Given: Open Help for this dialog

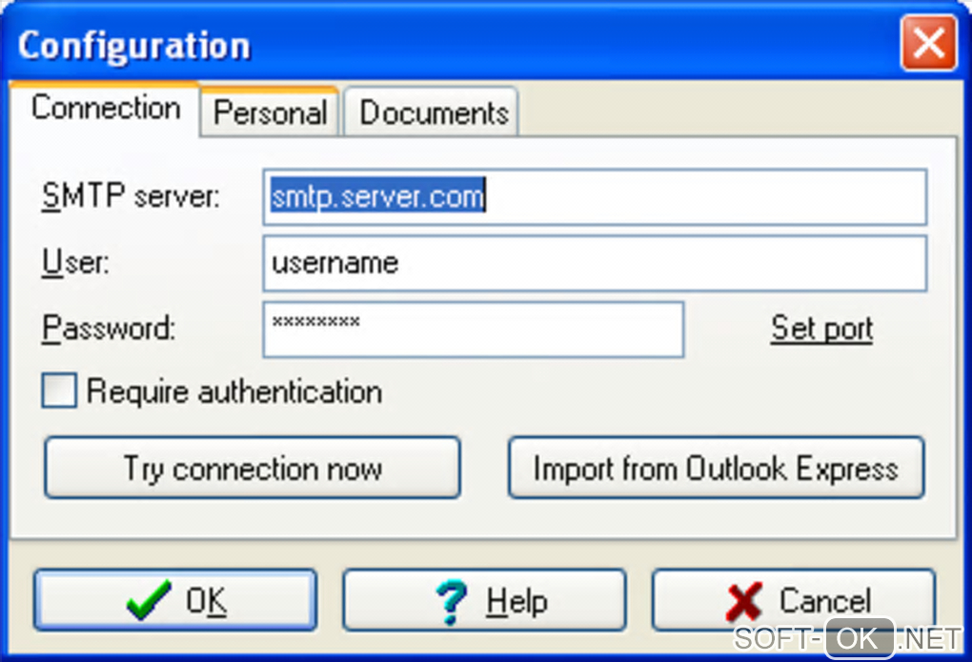Looking at the screenshot, I should [x=484, y=600].
